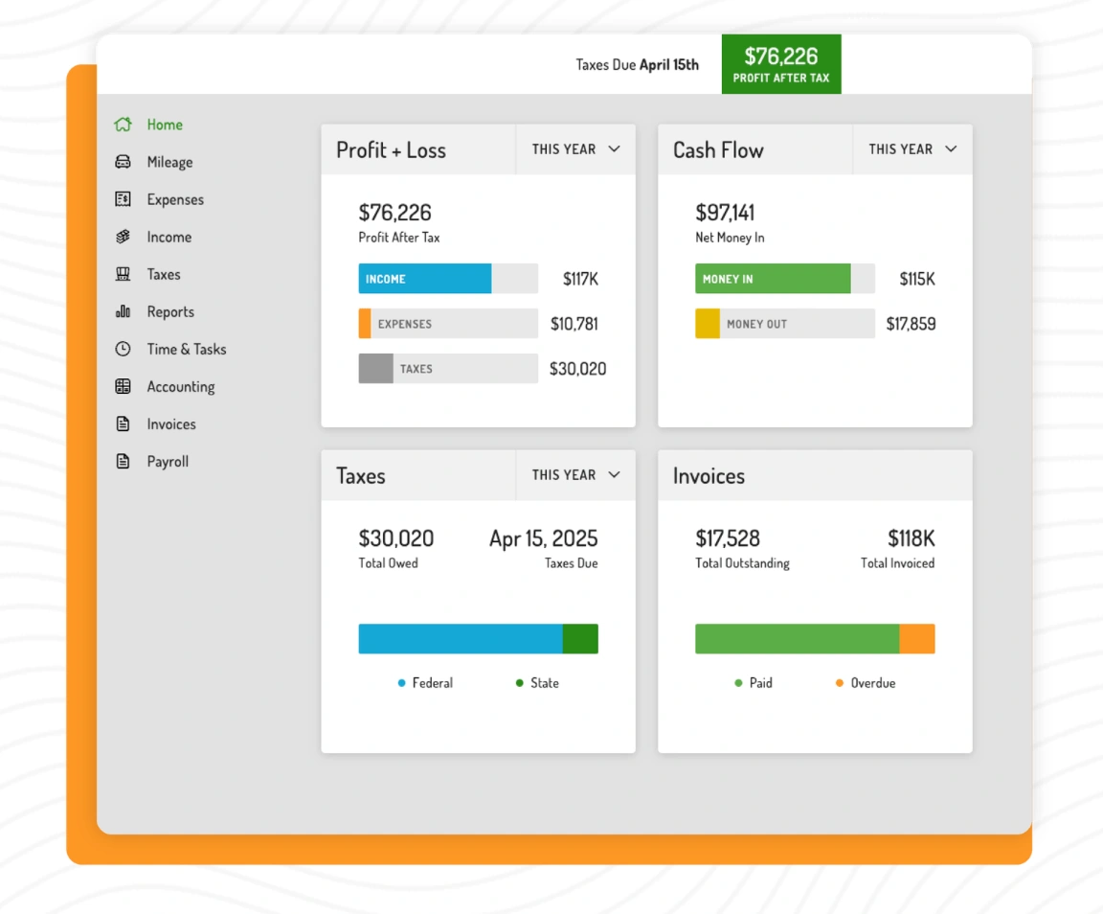
Task: Click the green MONEY IN bar
Action: pyautogui.click(x=773, y=279)
